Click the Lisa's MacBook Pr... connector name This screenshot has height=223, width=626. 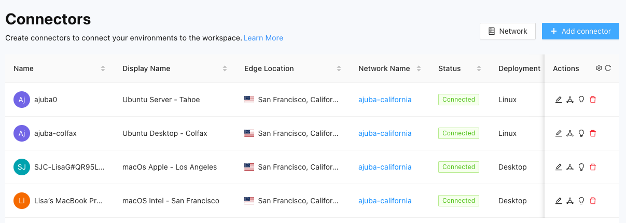68,201
